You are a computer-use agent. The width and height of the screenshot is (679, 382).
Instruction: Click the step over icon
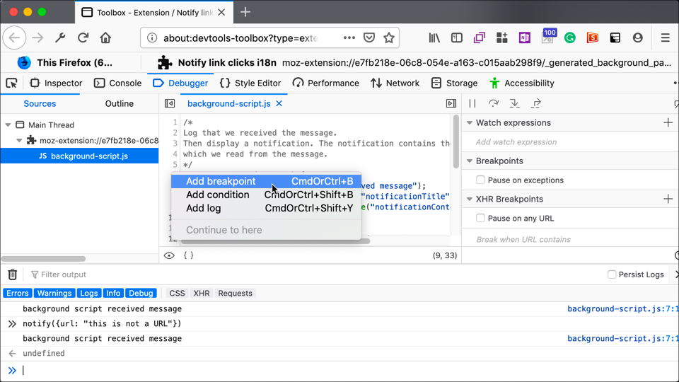[x=493, y=103]
